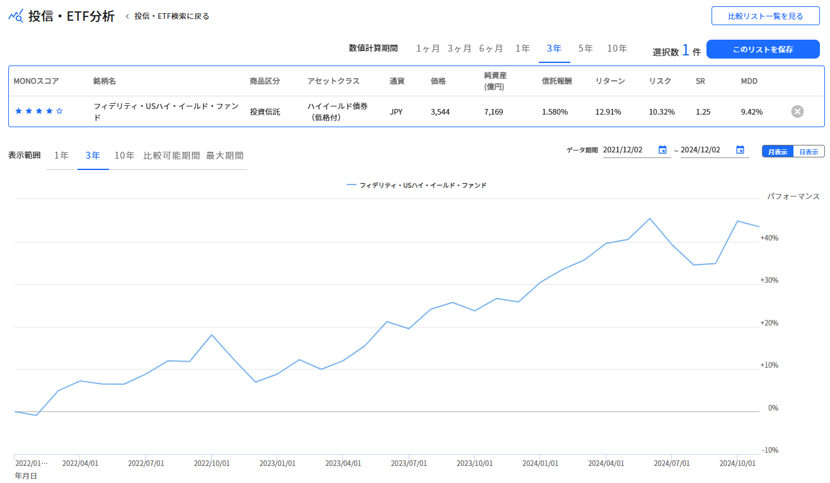Screen dimensions: 830x483
Task: Edit the end date field 2024/12/02
Action: click(x=708, y=150)
